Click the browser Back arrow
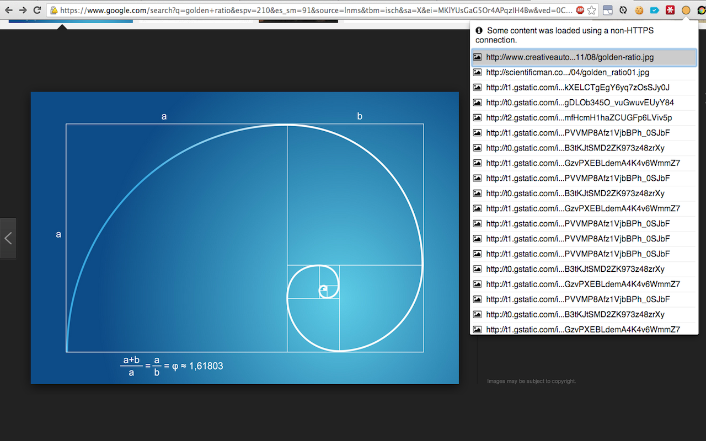 pyautogui.click(x=8, y=10)
